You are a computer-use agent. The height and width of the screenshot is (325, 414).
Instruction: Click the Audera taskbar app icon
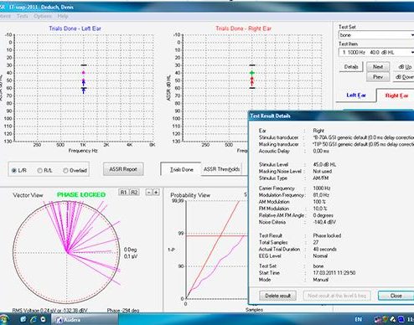click(60, 320)
